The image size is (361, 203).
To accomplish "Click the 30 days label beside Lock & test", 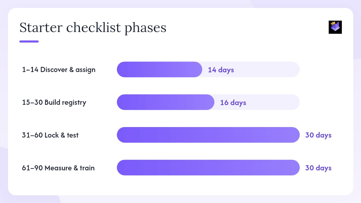I will [318, 135].
